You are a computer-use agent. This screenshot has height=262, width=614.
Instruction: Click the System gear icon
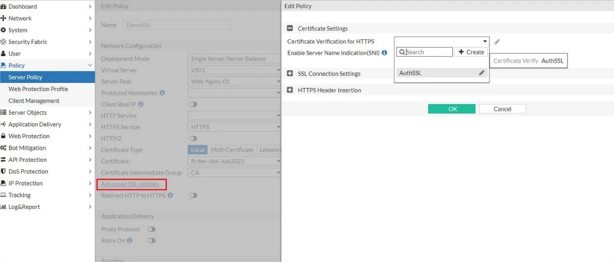point(4,30)
